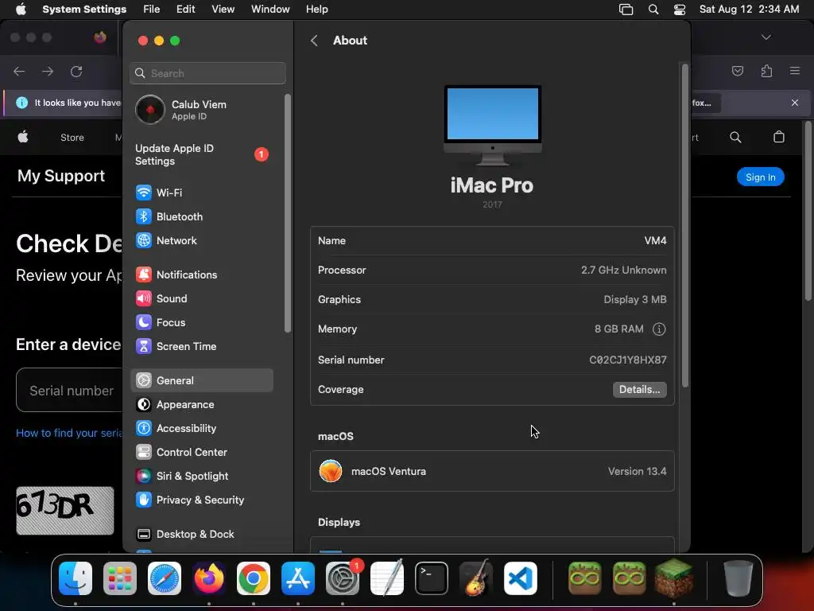Open Control Center in menu bar
The width and height of the screenshot is (814, 611).
tap(680, 10)
